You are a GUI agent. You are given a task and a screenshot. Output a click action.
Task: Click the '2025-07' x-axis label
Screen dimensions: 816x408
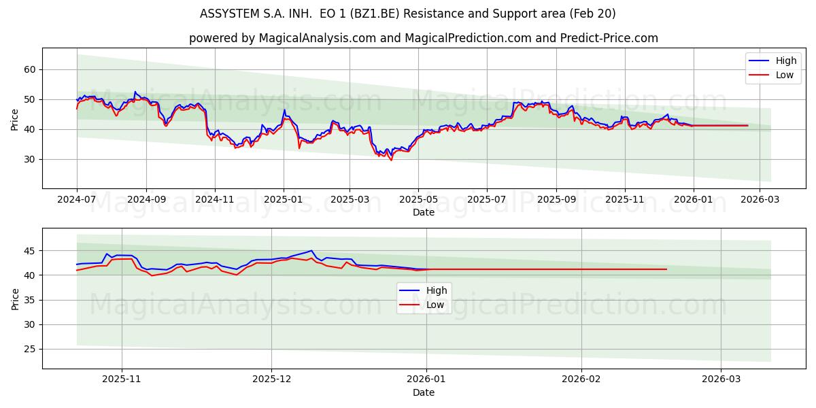[x=487, y=200]
